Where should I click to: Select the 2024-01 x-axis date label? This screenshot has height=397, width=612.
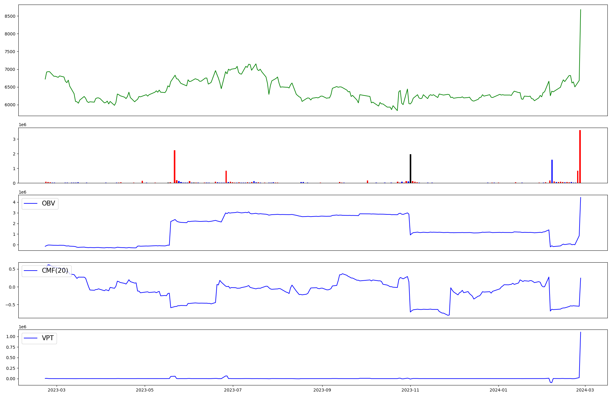coord(499,390)
